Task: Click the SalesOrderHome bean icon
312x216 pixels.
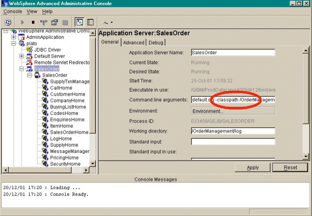Action: click(45, 132)
